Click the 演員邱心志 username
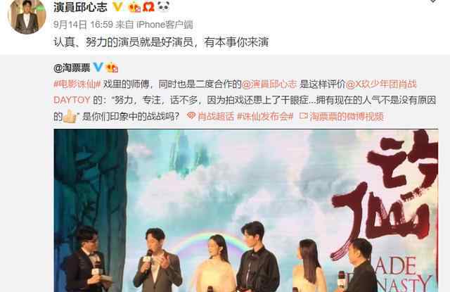Image resolution: width=450 pixels, height=292 pixels. (x=80, y=7)
